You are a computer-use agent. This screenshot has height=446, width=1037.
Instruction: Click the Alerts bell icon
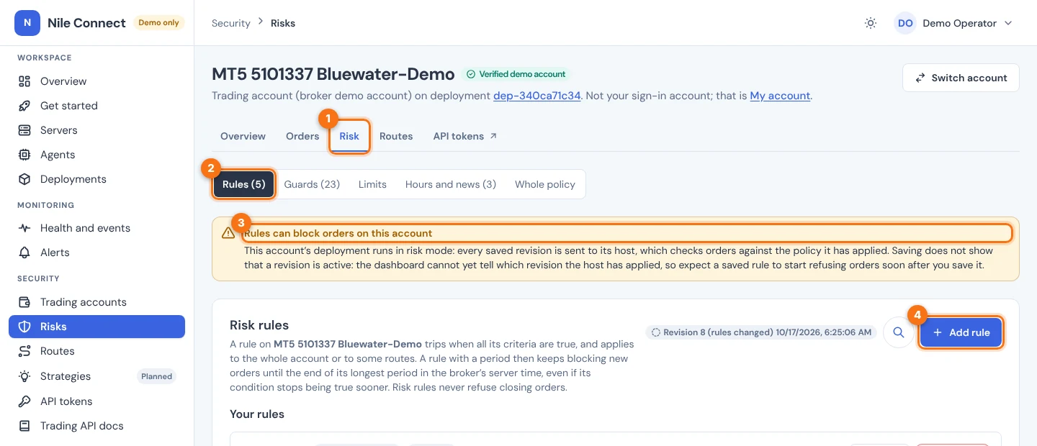tap(24, 252)
